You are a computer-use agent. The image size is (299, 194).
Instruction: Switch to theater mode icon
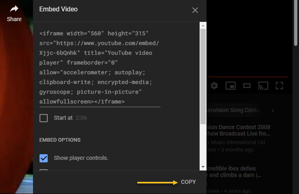(247, 86)
